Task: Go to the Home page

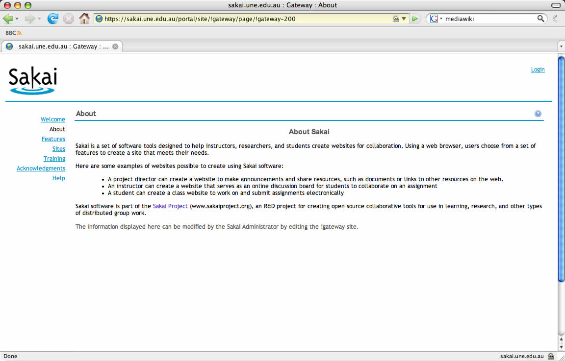Action: (84, 19)
